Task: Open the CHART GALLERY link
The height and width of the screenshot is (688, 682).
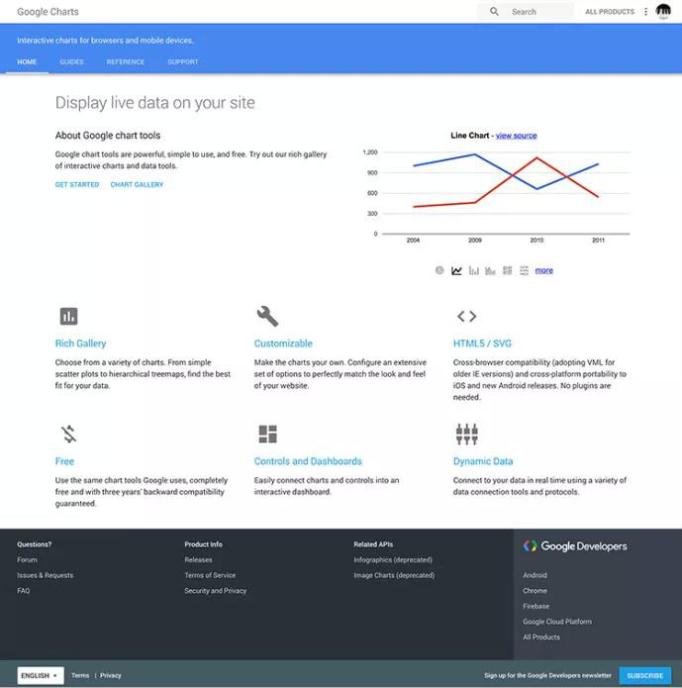Action: (137, 185)
